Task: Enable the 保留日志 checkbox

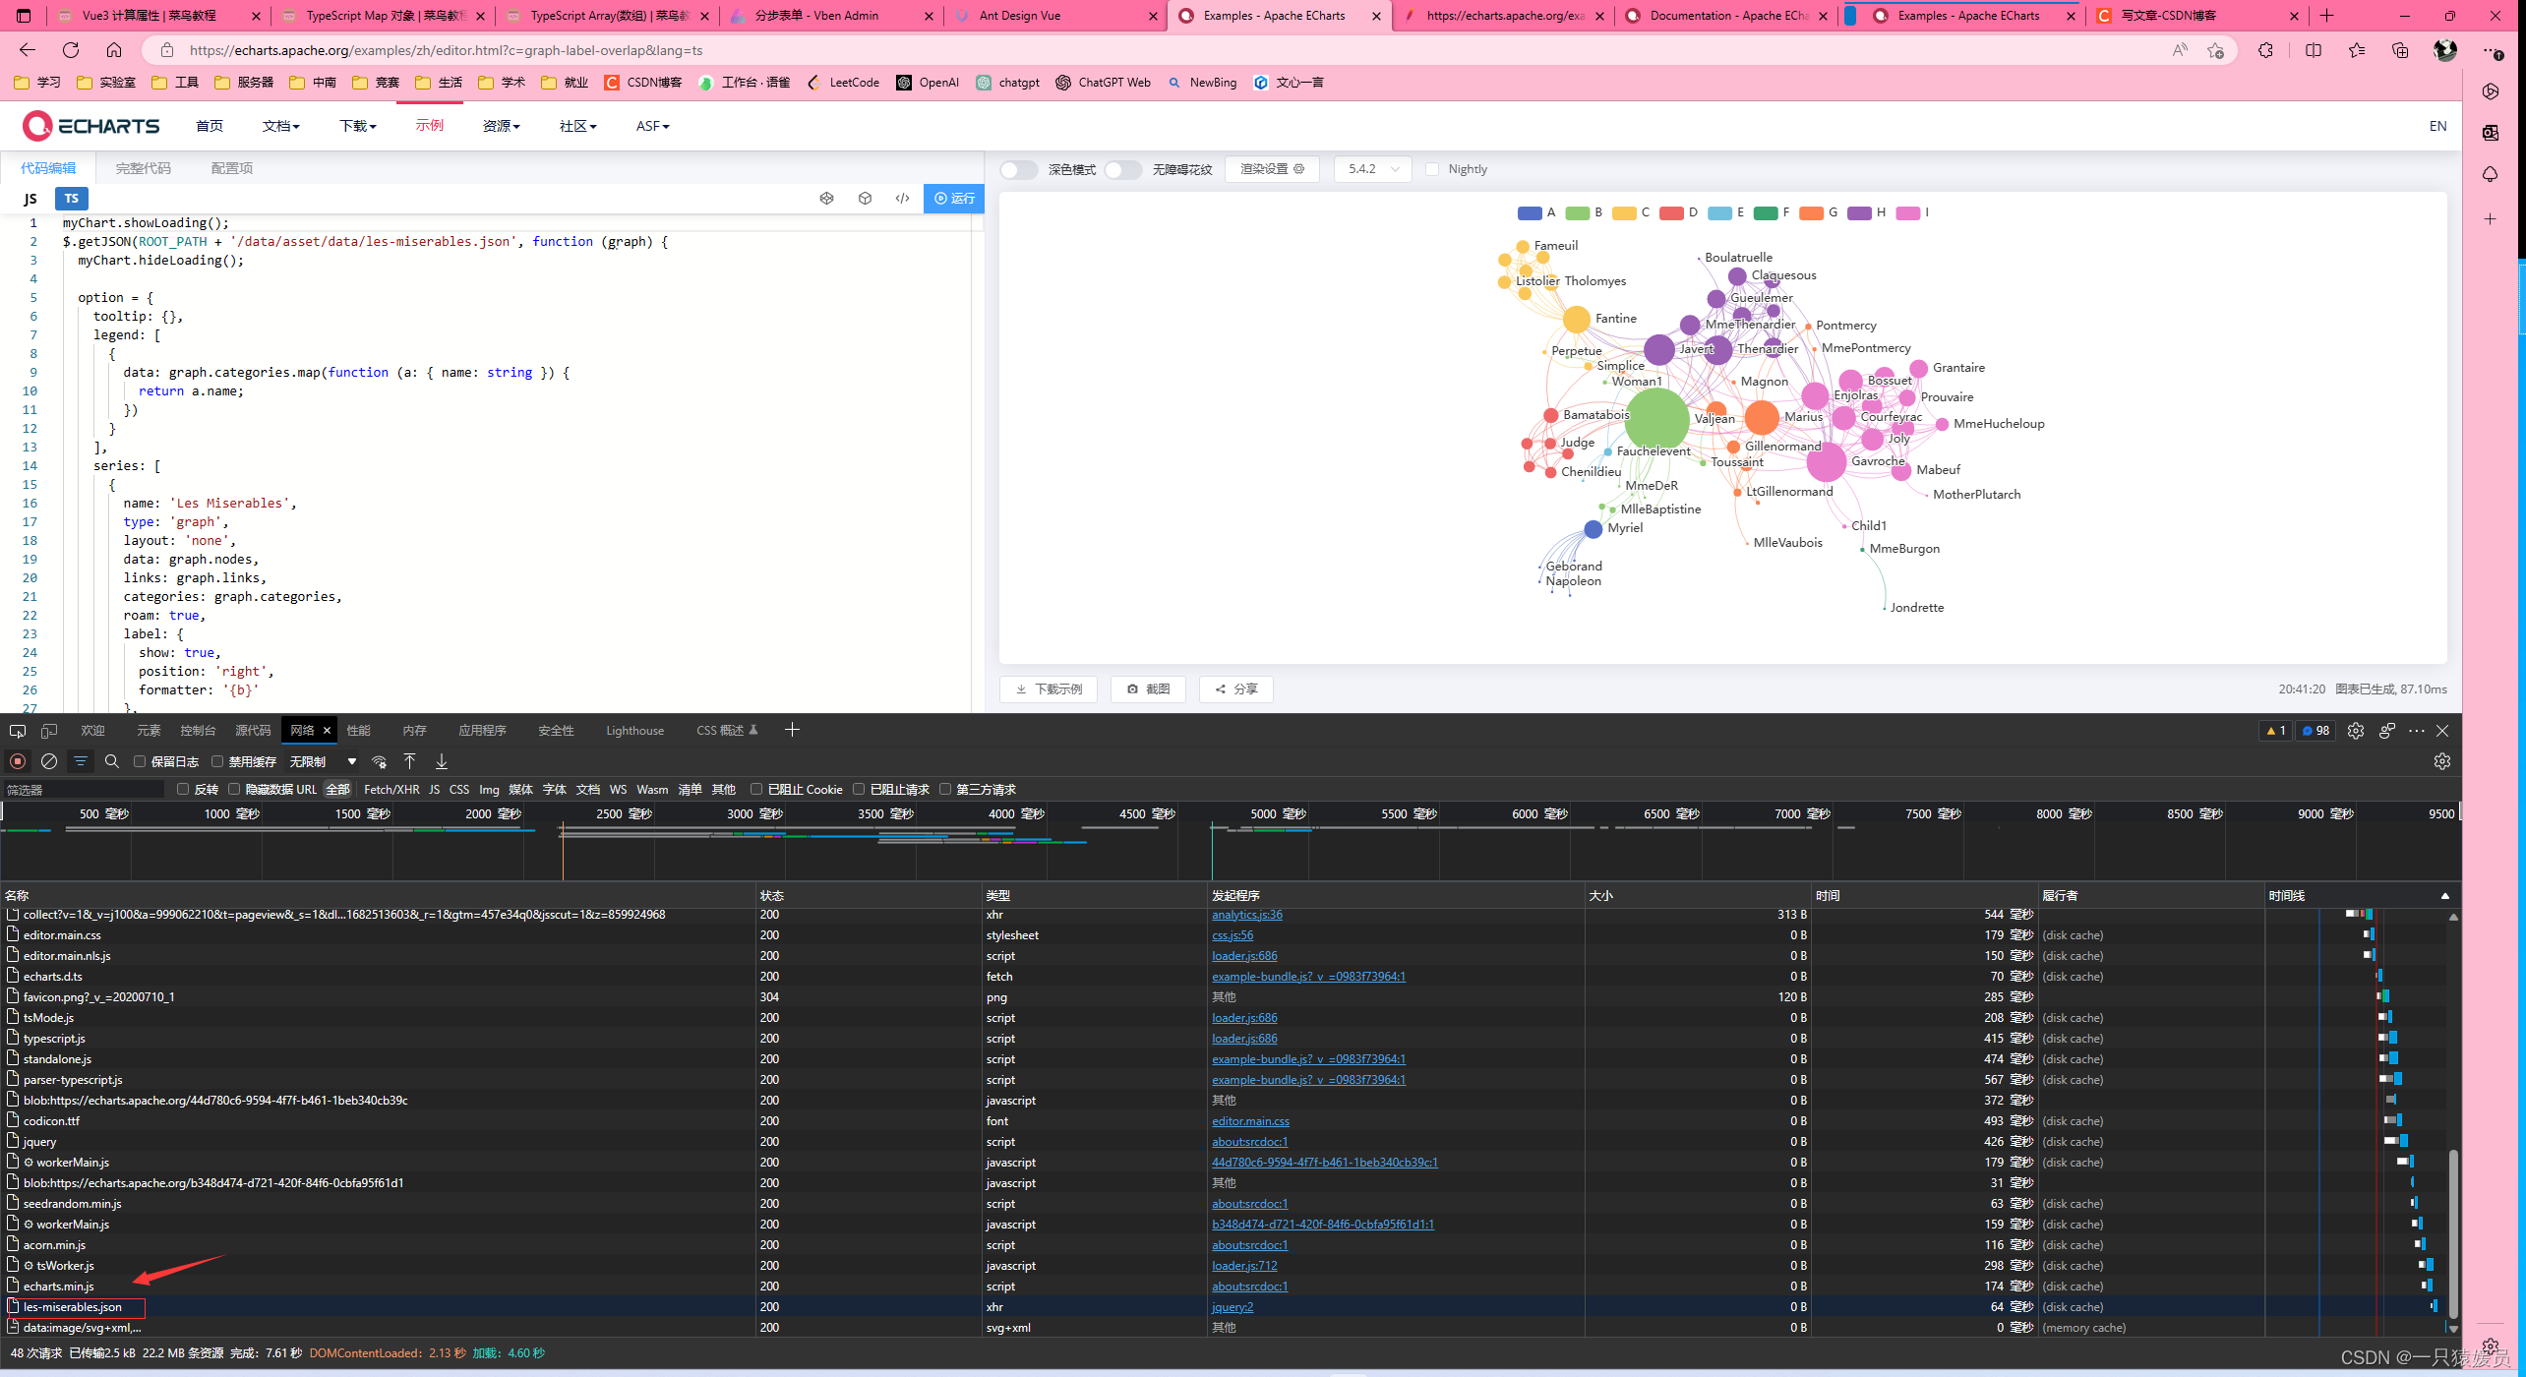Action: [x=139, y=761]
